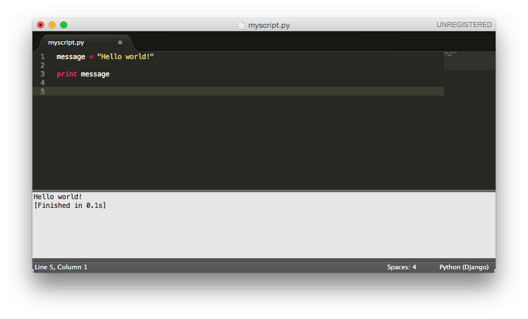Open the Spaces: 4 indentation menu
This screenshot has height=319, width=528.
[x=401, y=267]
